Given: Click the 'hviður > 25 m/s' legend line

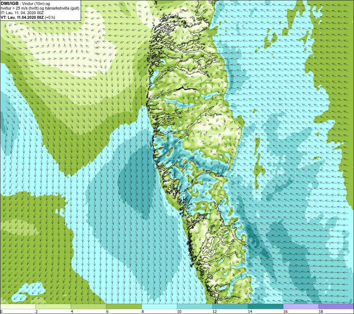Looking at the screenshot, I should tap(40, 8).
